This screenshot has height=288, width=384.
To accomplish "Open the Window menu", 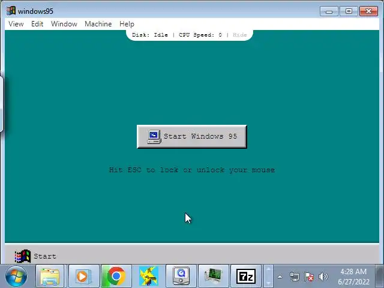I will (64, 24).
